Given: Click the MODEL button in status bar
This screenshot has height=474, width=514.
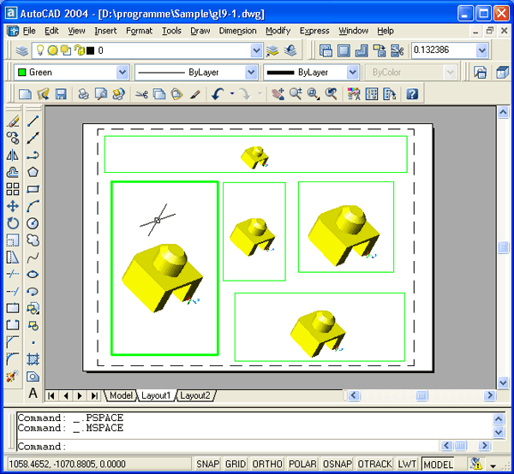Looking at the screenshot, I should [439, 464].
